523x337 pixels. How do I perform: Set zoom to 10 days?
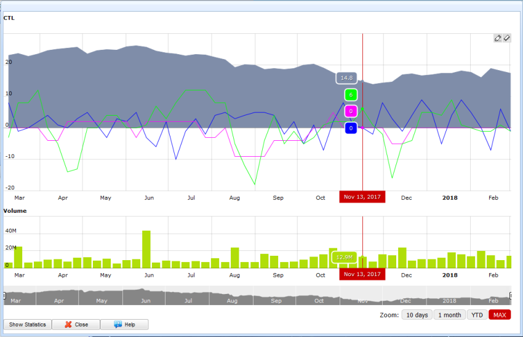click(417, 315)
